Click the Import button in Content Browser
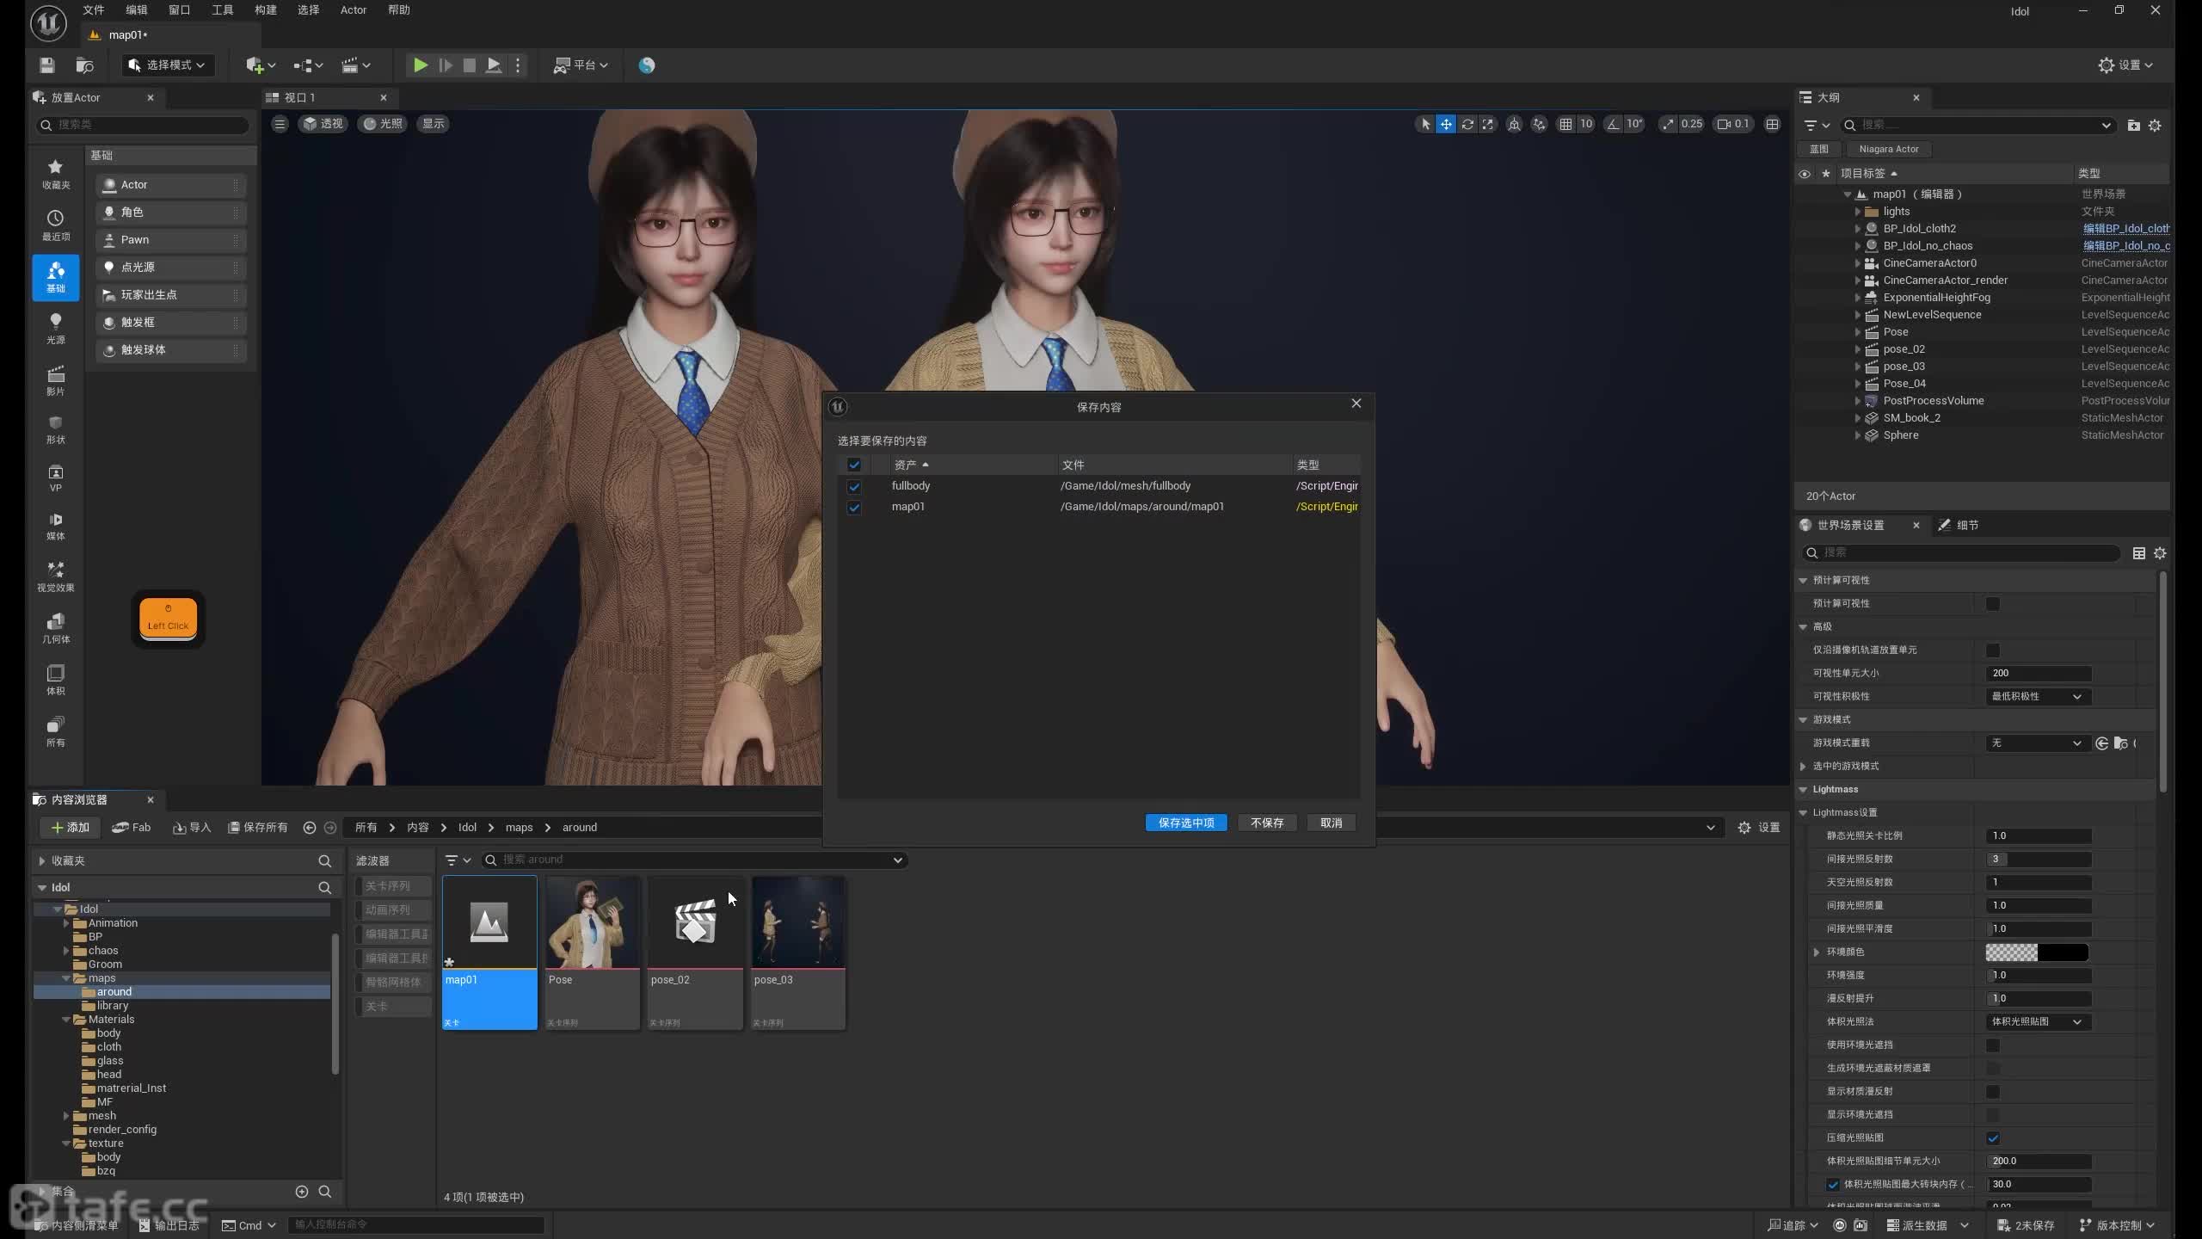2202x1239 pixels. point(192,828)
